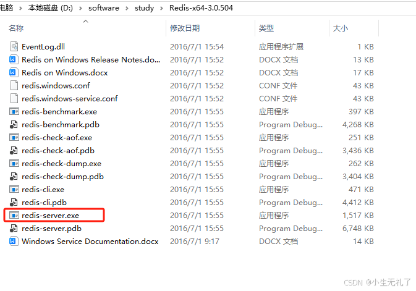
Task: Select the Windows Service Documentation.docx file name
Action: [90, 242]
